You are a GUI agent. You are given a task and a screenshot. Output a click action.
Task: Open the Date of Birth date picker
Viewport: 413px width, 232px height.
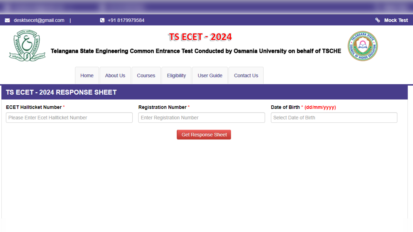334,117
